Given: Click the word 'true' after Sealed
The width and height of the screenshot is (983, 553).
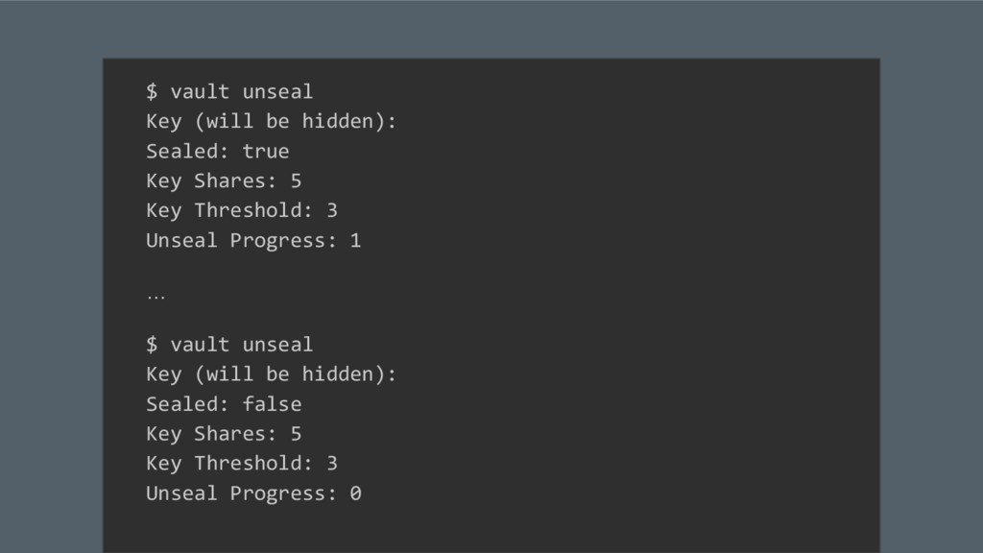Looking at the screenshot, I should click(x=265, y=152).
